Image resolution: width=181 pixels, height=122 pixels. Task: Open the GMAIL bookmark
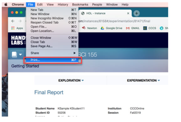point(133,28)
